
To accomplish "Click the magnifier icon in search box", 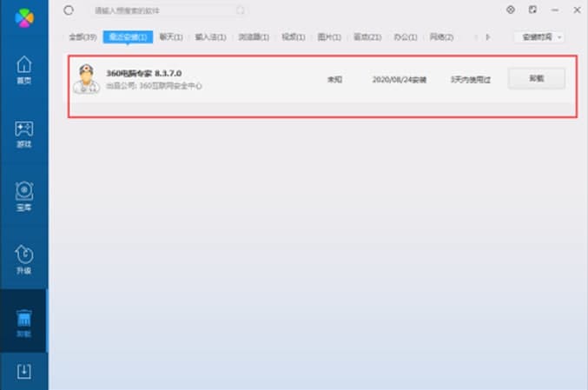I will (241, 10).
